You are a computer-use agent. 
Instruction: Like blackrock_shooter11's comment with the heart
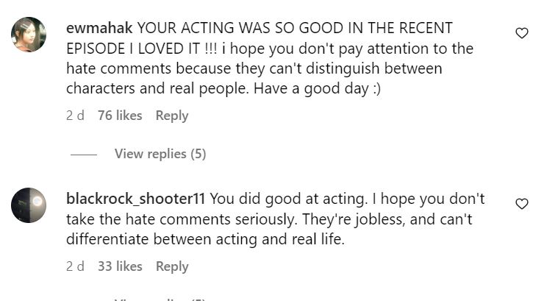521,204
